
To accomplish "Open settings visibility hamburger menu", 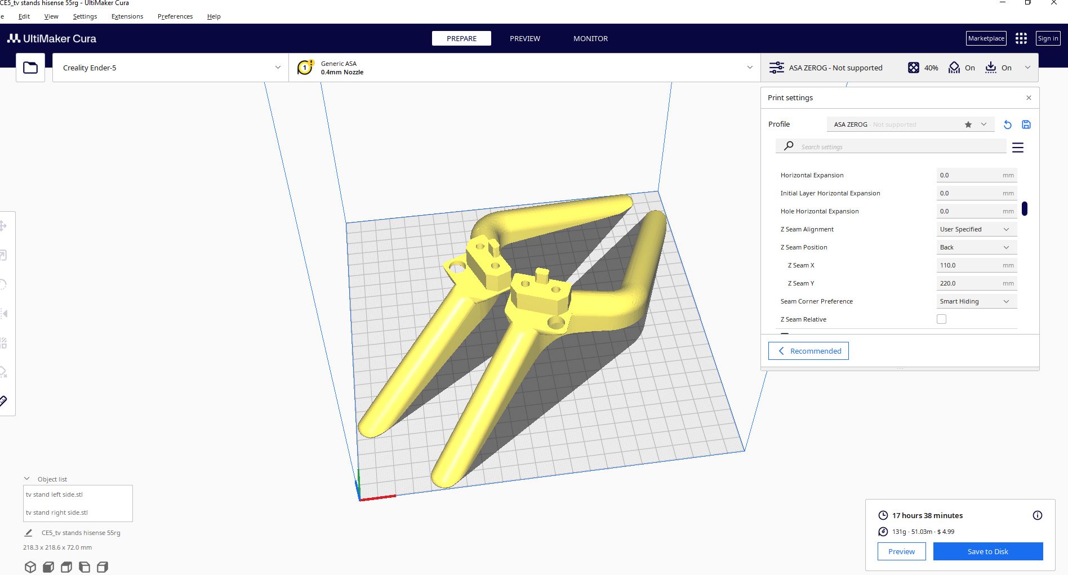I will click(x=1018, y=148).
